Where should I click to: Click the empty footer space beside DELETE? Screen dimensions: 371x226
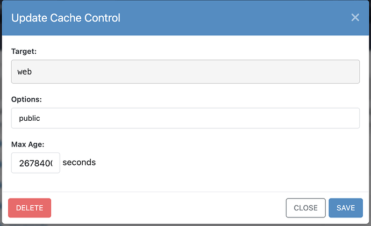[x=161, y=208]
